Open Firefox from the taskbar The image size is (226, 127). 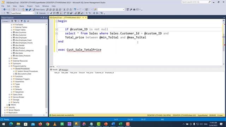[x=40, y=124]
